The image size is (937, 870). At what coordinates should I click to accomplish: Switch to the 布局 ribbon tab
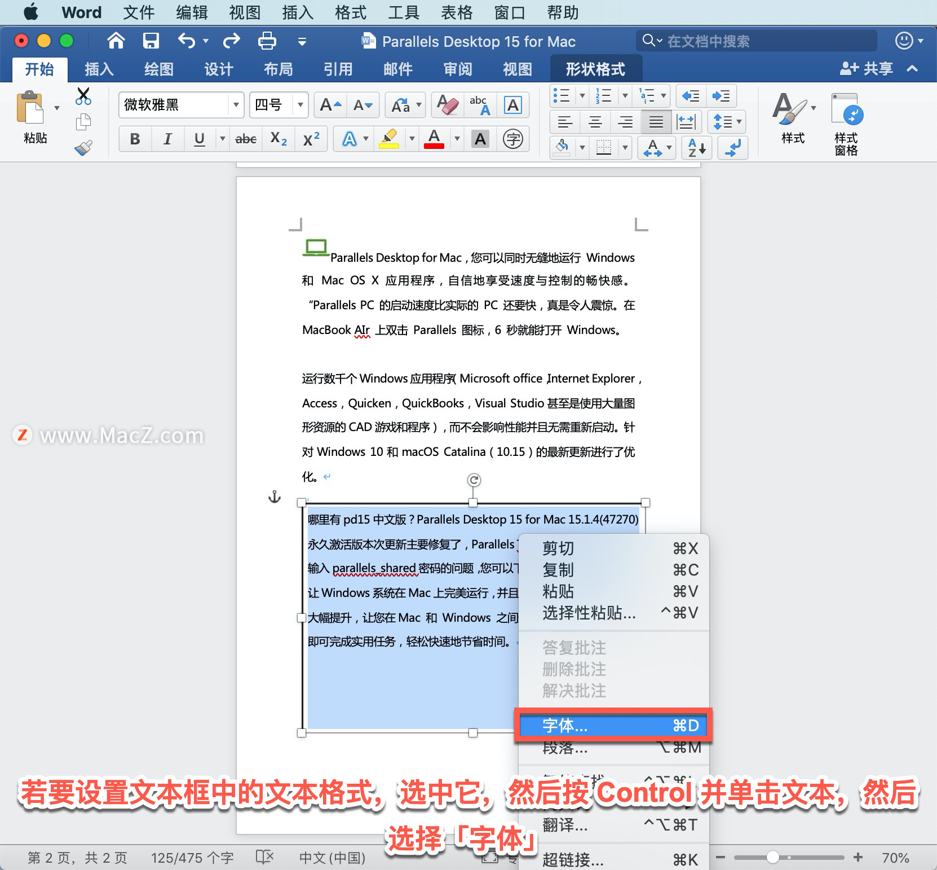point(279,69)
